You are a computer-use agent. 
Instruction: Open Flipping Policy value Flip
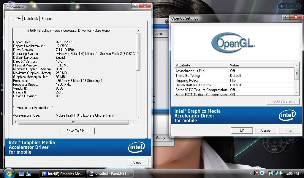click(x=233, y=80)
